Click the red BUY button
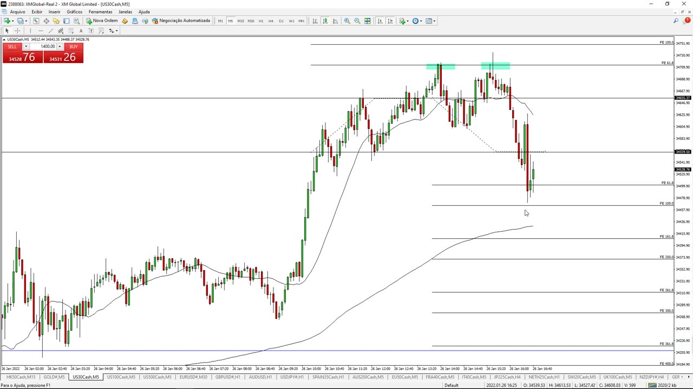Screen dimensions: 693x389 [x=74, y=46]
